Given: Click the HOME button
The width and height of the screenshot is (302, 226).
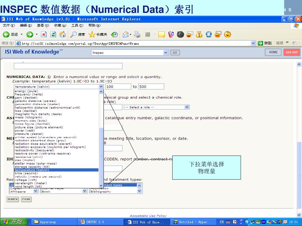Looking at the screenshot, I should [273, 52].
